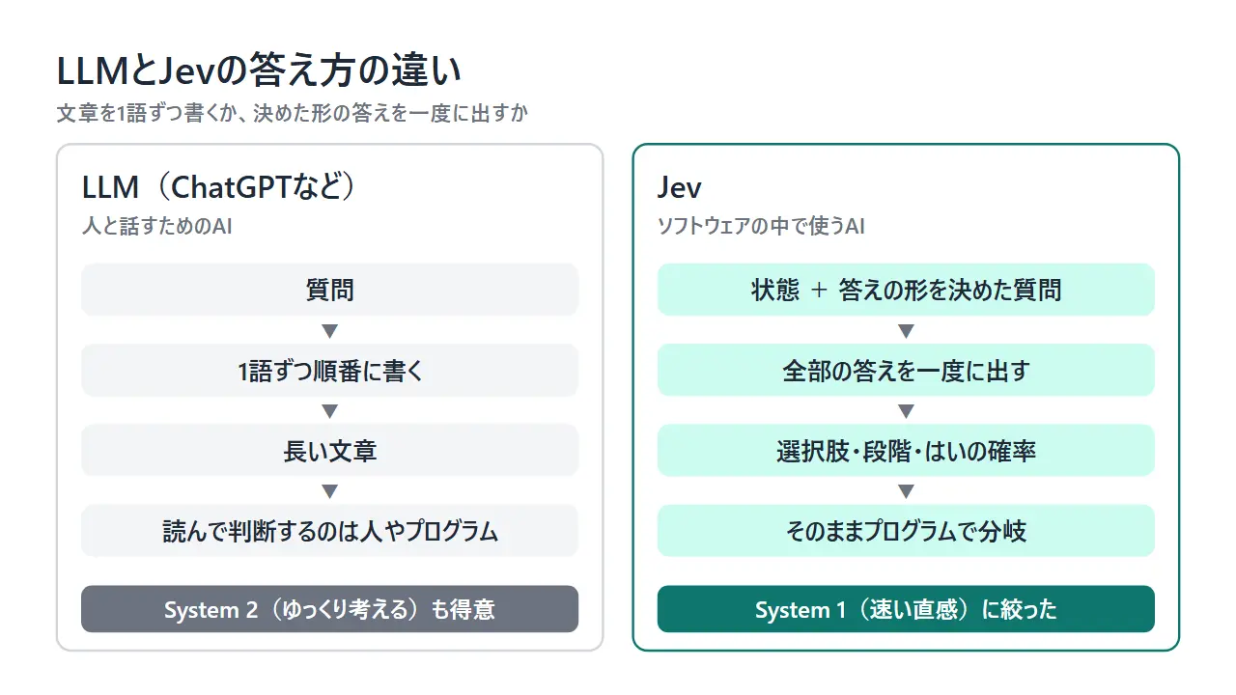Click the "Jev" card heading

679,186
